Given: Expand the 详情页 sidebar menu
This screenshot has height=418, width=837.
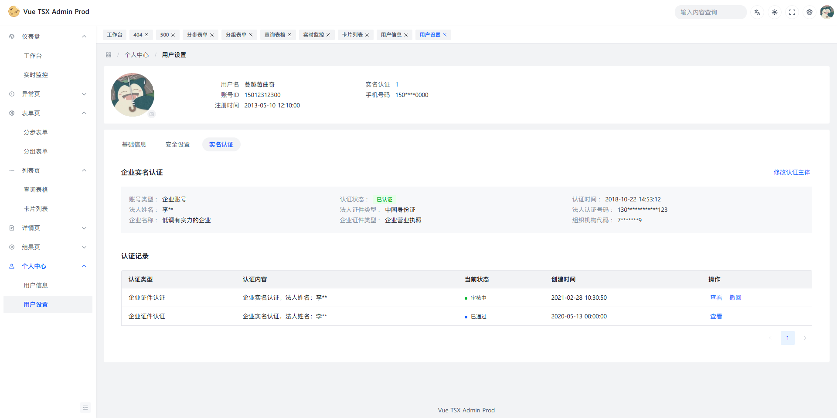Looking at the screenshot, I should pos(48,228).
